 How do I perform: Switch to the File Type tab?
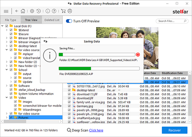pyautogui.click(x=10, y=20)
